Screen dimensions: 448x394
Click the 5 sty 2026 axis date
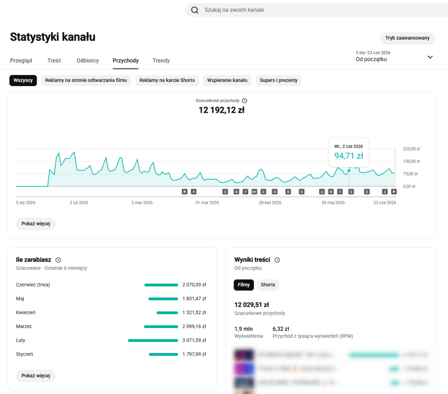(x=26, y=203)
